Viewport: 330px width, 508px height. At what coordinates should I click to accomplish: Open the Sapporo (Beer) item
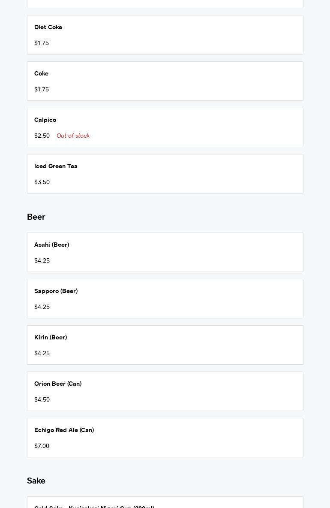[165, 299]
